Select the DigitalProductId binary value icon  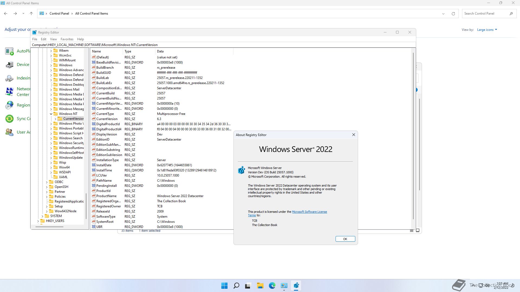(94, 124)
